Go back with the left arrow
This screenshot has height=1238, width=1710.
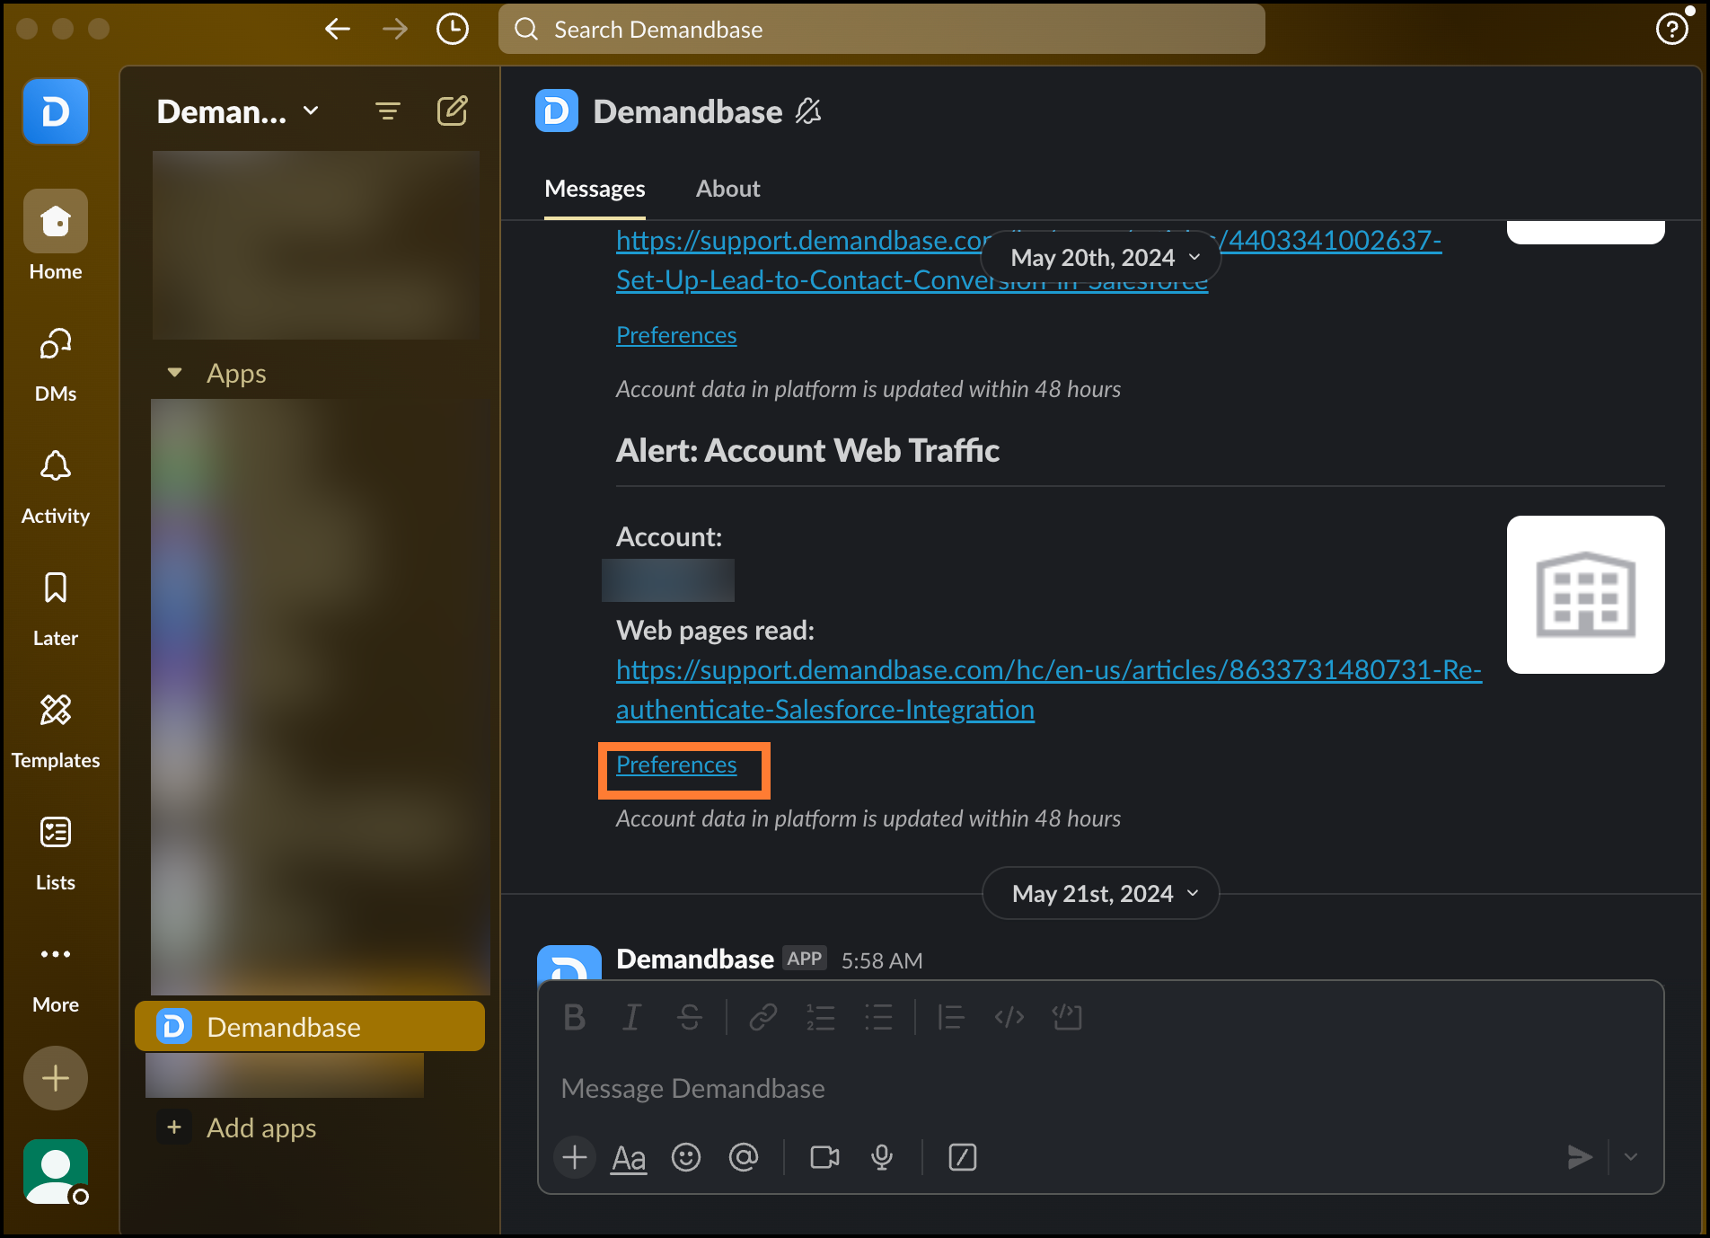(x=338, y=29)
